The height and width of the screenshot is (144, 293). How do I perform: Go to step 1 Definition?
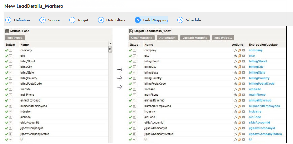point(18,20)
